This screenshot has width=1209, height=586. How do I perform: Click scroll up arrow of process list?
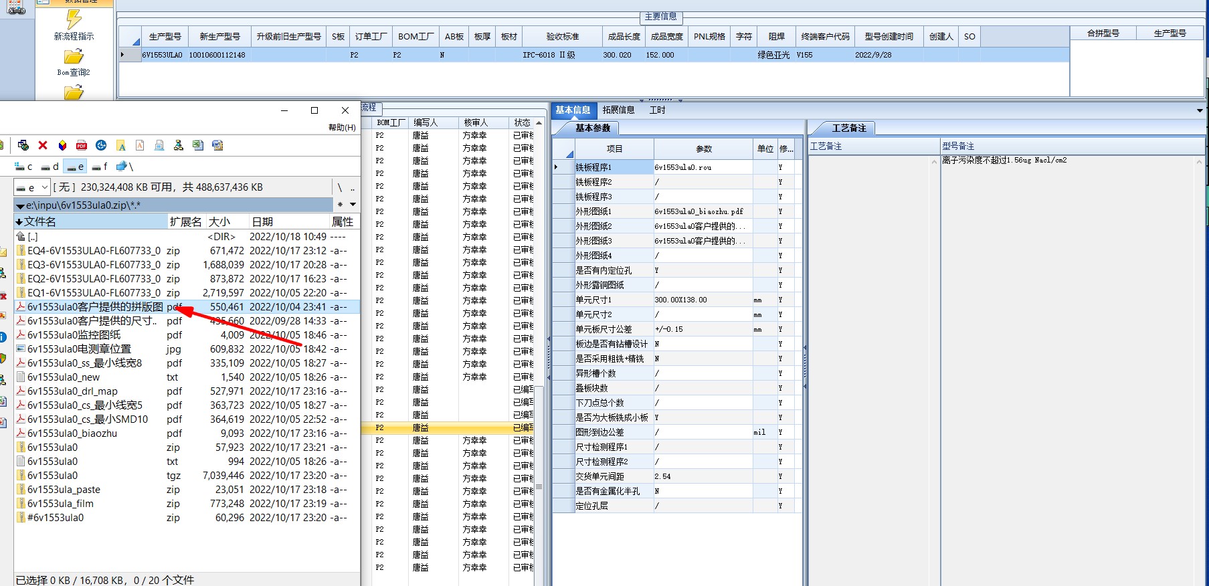(539, 123)
